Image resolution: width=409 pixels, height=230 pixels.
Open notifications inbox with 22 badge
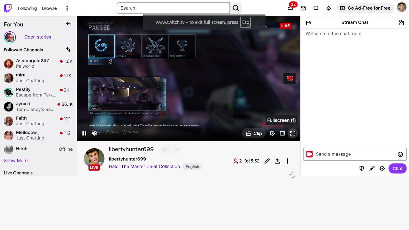[x=290, y=8]
